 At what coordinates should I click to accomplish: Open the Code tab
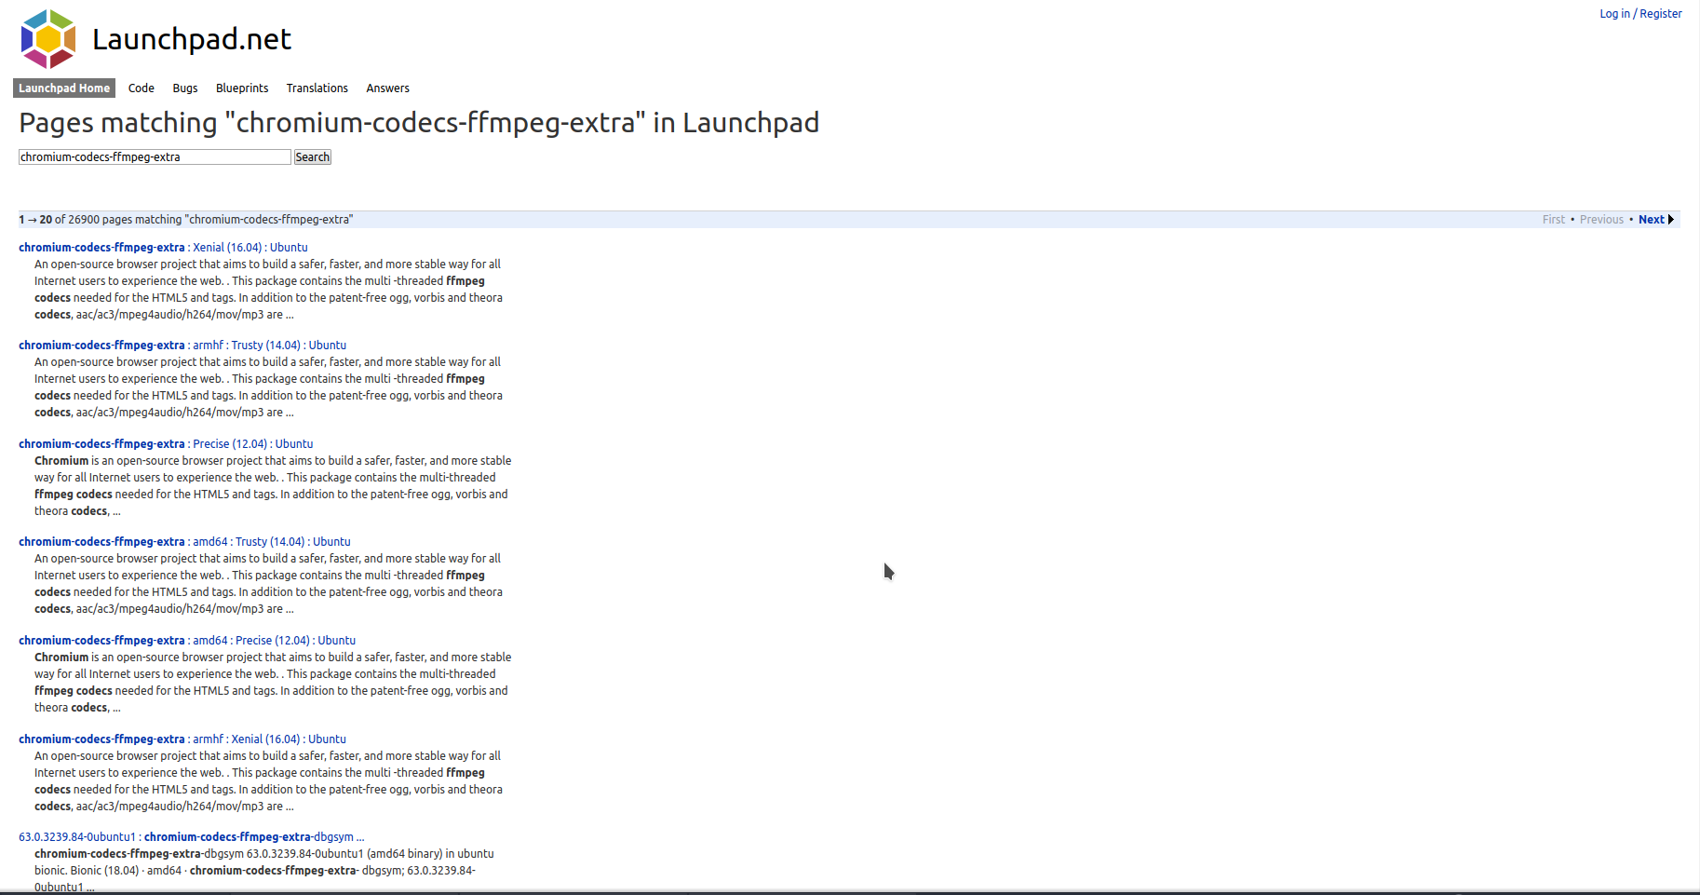click(x=142, y=88)
